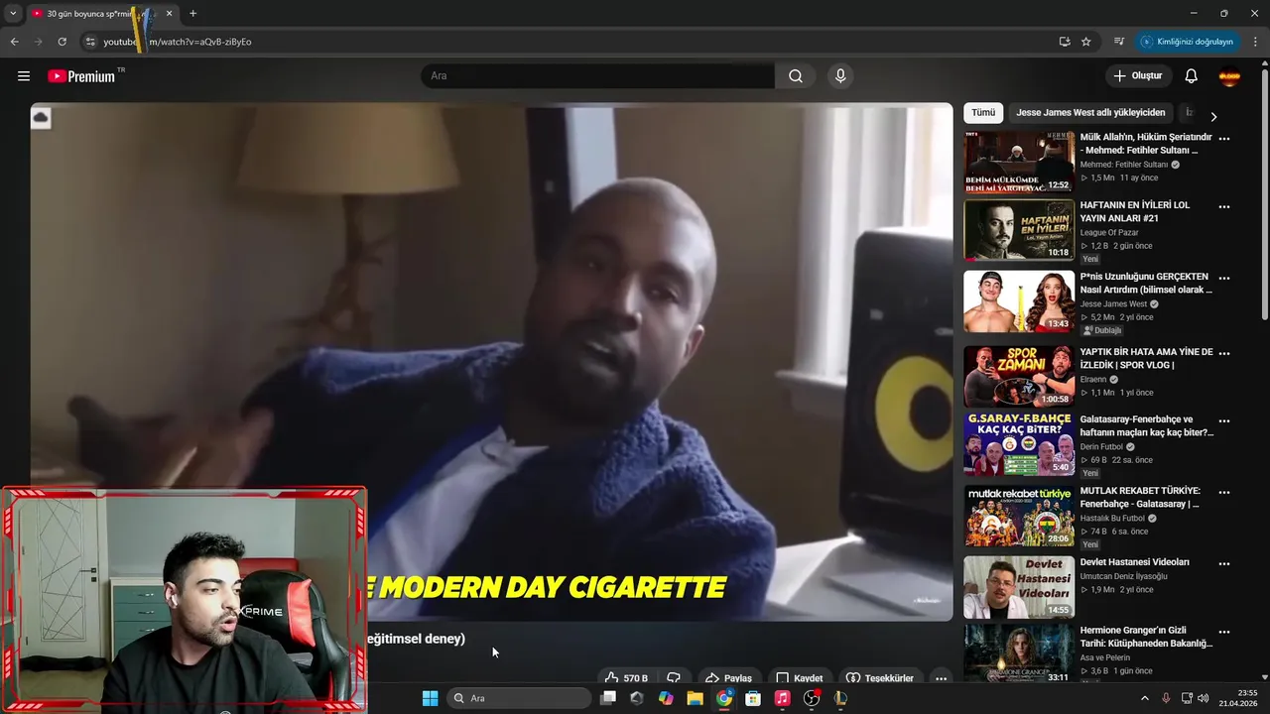Start voice search with microphone icon
This screenshot has height=714, width=1270.
tap(840, 76)
